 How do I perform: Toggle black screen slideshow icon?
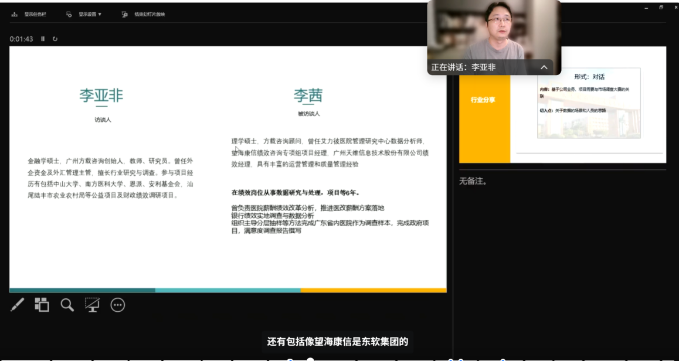click(x=92, y=304)
